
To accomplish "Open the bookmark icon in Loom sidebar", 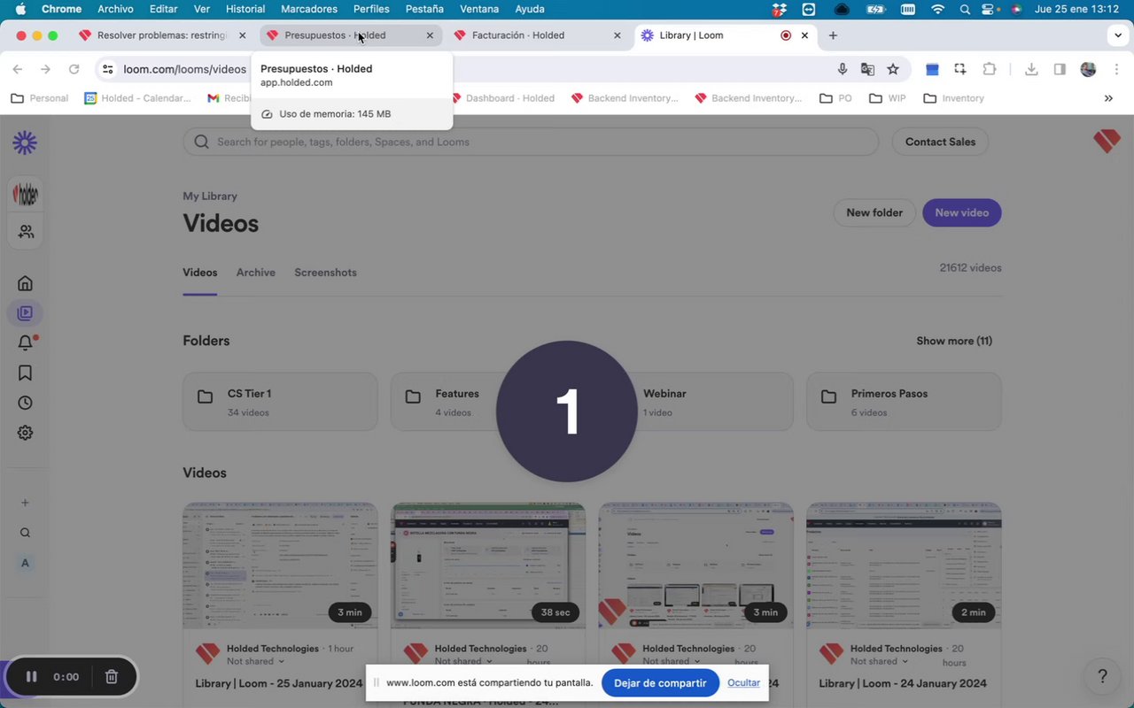I will [25, 373].
